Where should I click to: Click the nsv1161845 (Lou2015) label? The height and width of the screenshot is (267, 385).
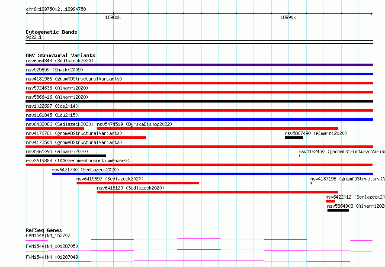(52, 115)
